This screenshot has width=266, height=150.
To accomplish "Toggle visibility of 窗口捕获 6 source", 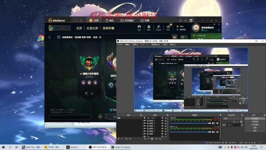I will [x=162, y=121].
